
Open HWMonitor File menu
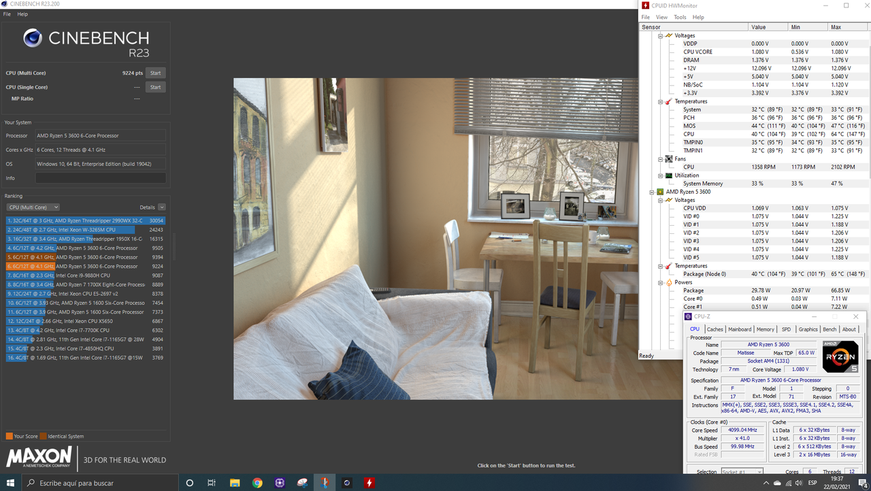(646, 17)
